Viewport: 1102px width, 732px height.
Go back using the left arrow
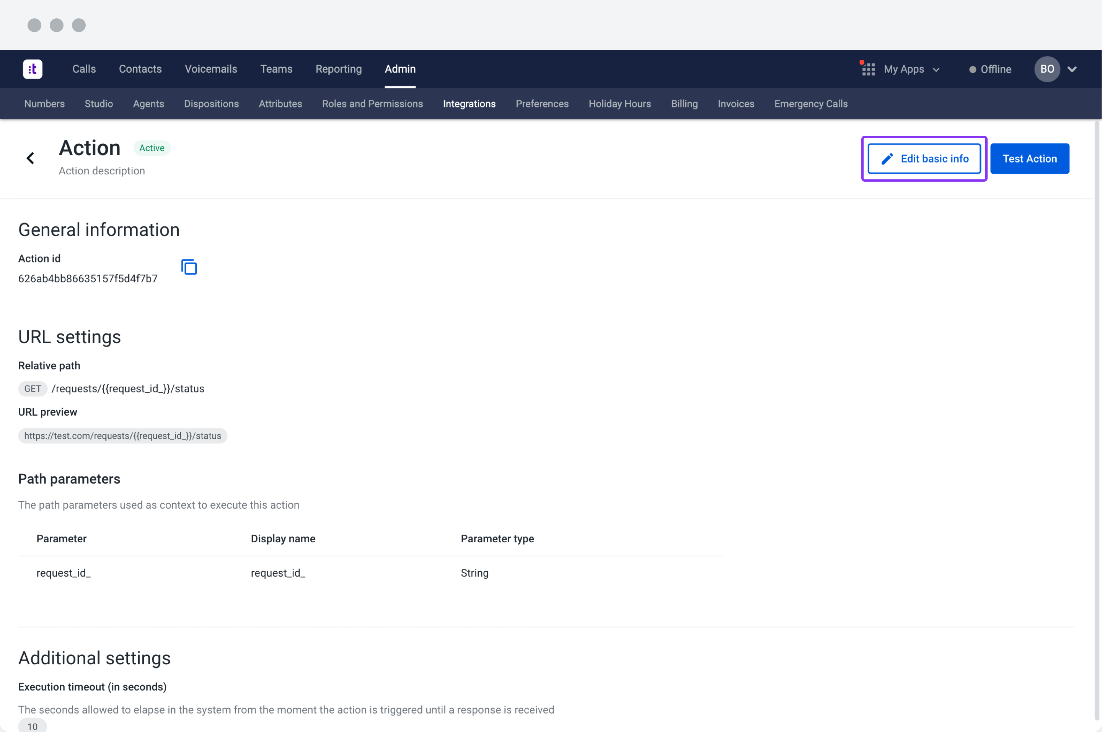coord(30,158)
